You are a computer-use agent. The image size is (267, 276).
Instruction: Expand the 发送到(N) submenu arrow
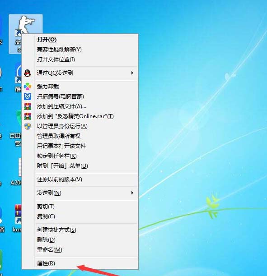(x=132, y=193)
